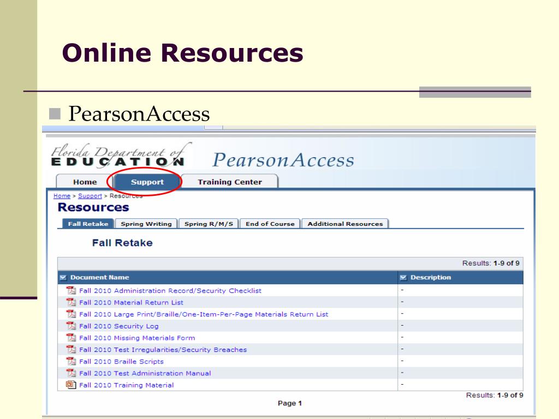Open the Additional Resources tab
This screenshot has width=559, height=419.
click(x=345, y=224)
